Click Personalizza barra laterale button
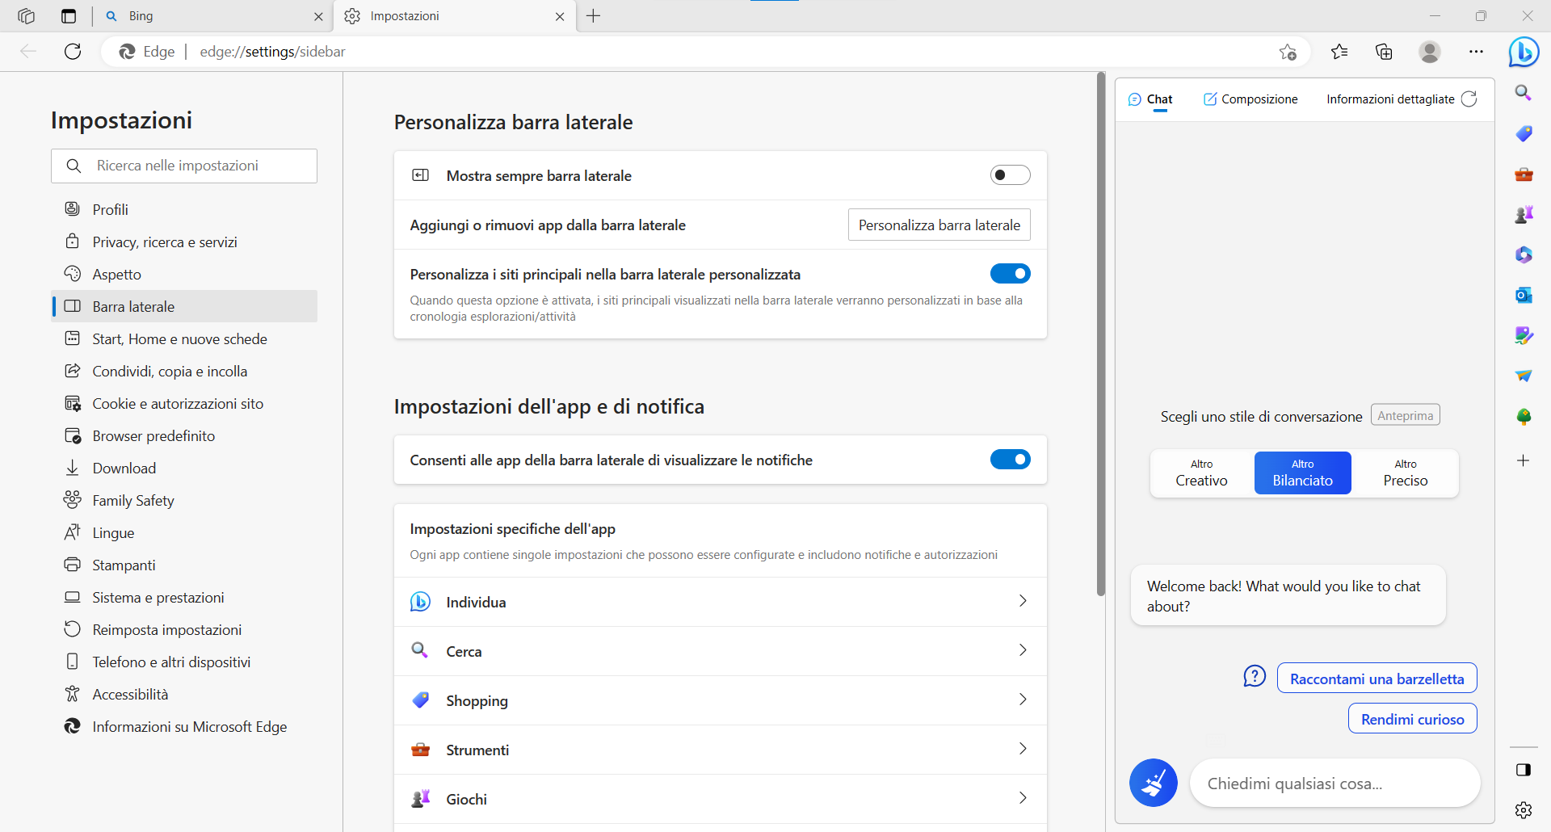Viewport: 1551px width, 832px height. 939,225
